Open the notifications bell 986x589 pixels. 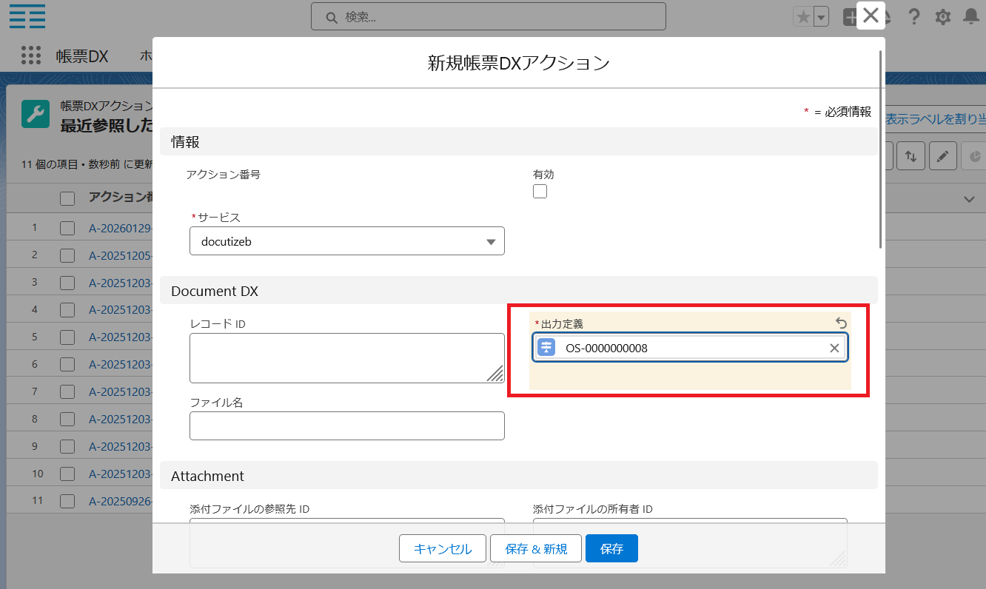[970, 17]
